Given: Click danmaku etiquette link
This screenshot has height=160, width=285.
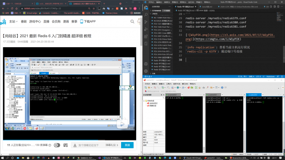Looking at the screenshot, I should [x=112, y=145].
